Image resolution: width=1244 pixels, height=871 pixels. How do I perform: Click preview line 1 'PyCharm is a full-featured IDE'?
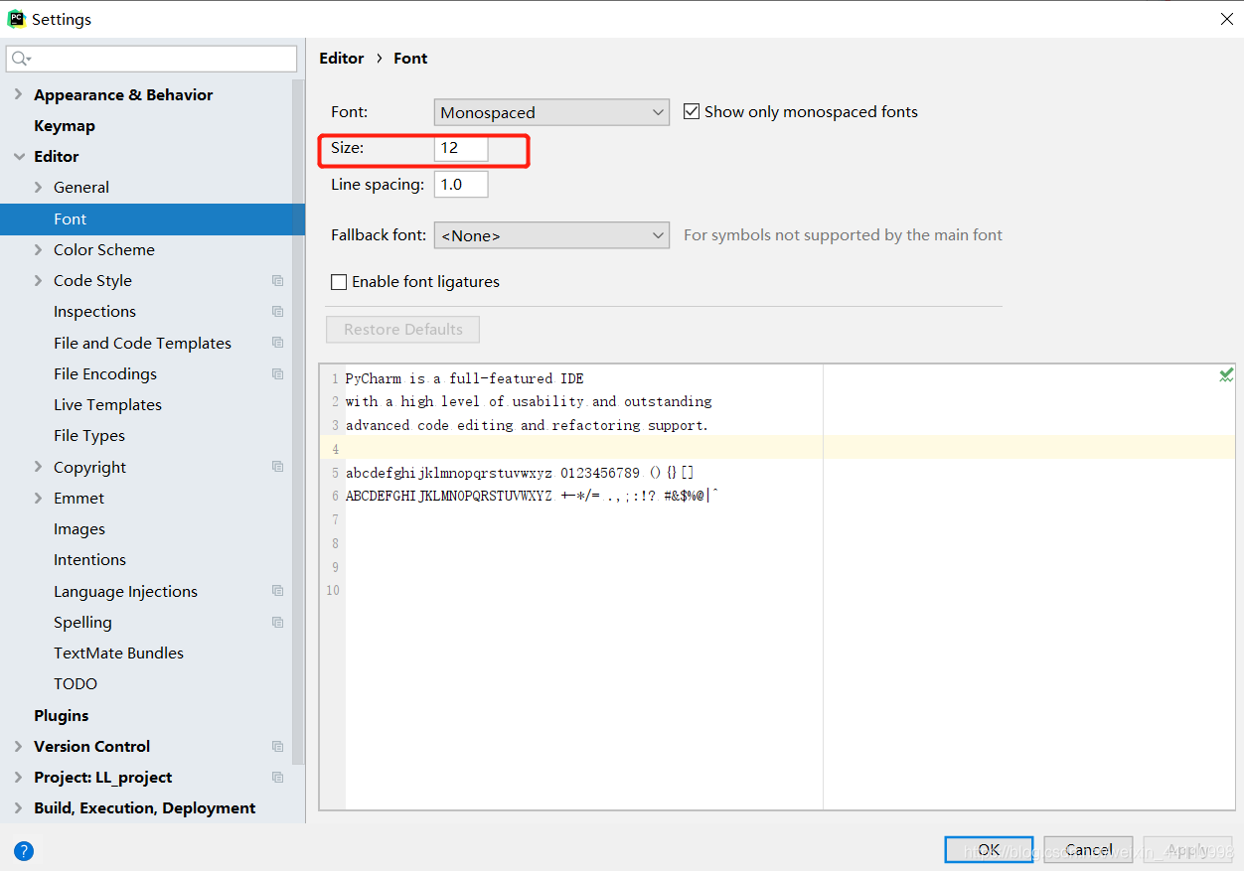coord(465,378)
